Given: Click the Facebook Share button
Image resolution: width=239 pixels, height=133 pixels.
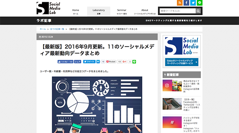Looking at the screenshot, I should coord(78,62).
